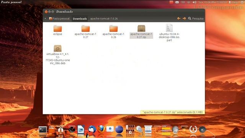Viewport: 245px width, 138px height.
Task: Click the selected-file status message at window bottom
Action: tap(173, 112)
